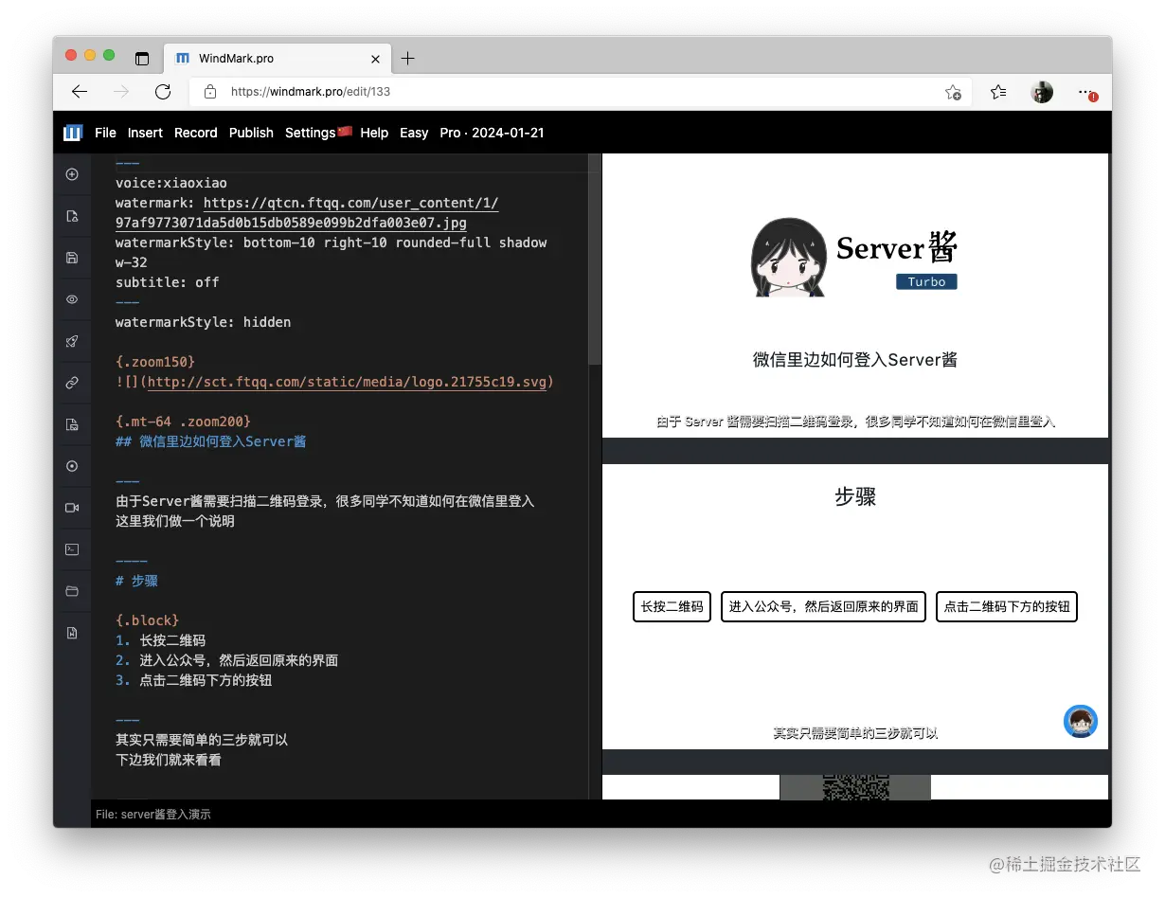Click the 点击二维码下方的按钮 block in preview

(1007, 606)
